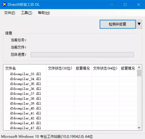Image resolution: width=145 pixels, height=139 pixels.
Task: Select d3dcompiler_33.dll in the list
Action: [x=70, y=74]
